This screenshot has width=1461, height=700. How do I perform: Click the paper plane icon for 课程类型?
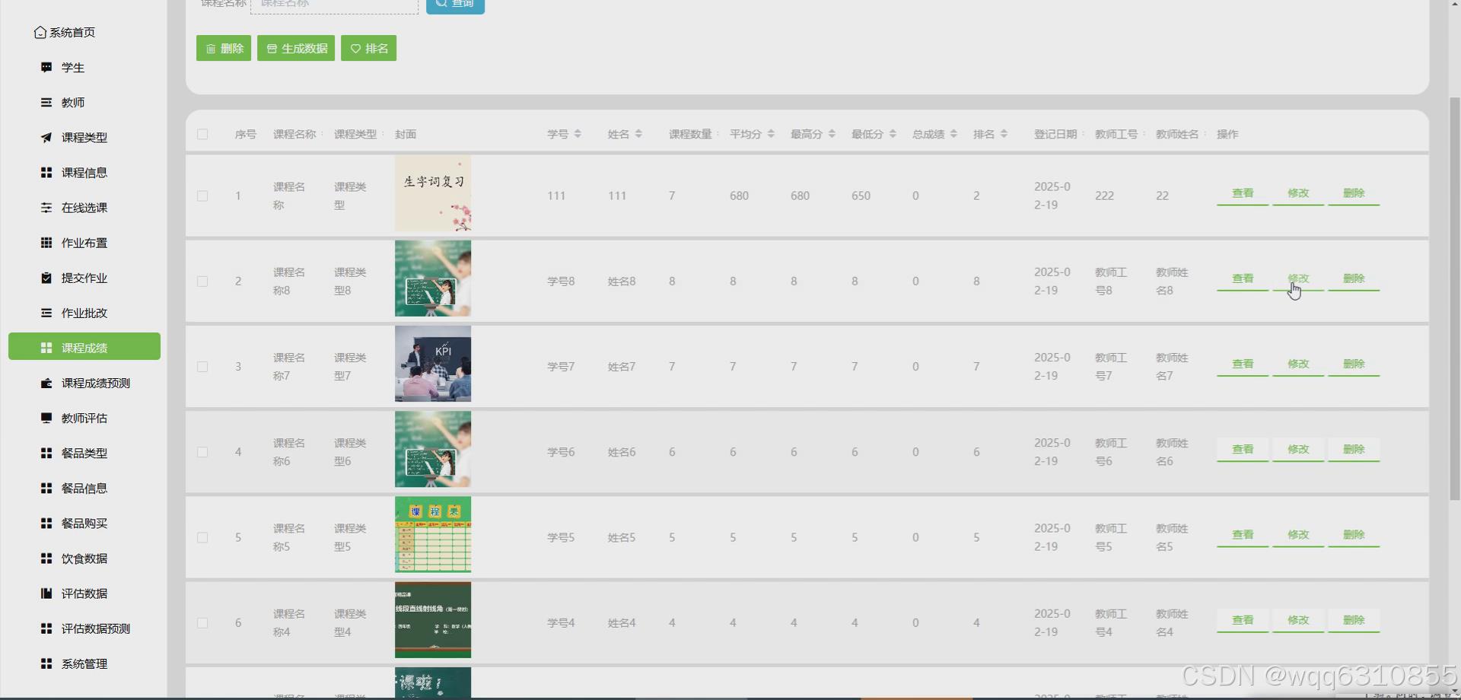pos(46,137)
